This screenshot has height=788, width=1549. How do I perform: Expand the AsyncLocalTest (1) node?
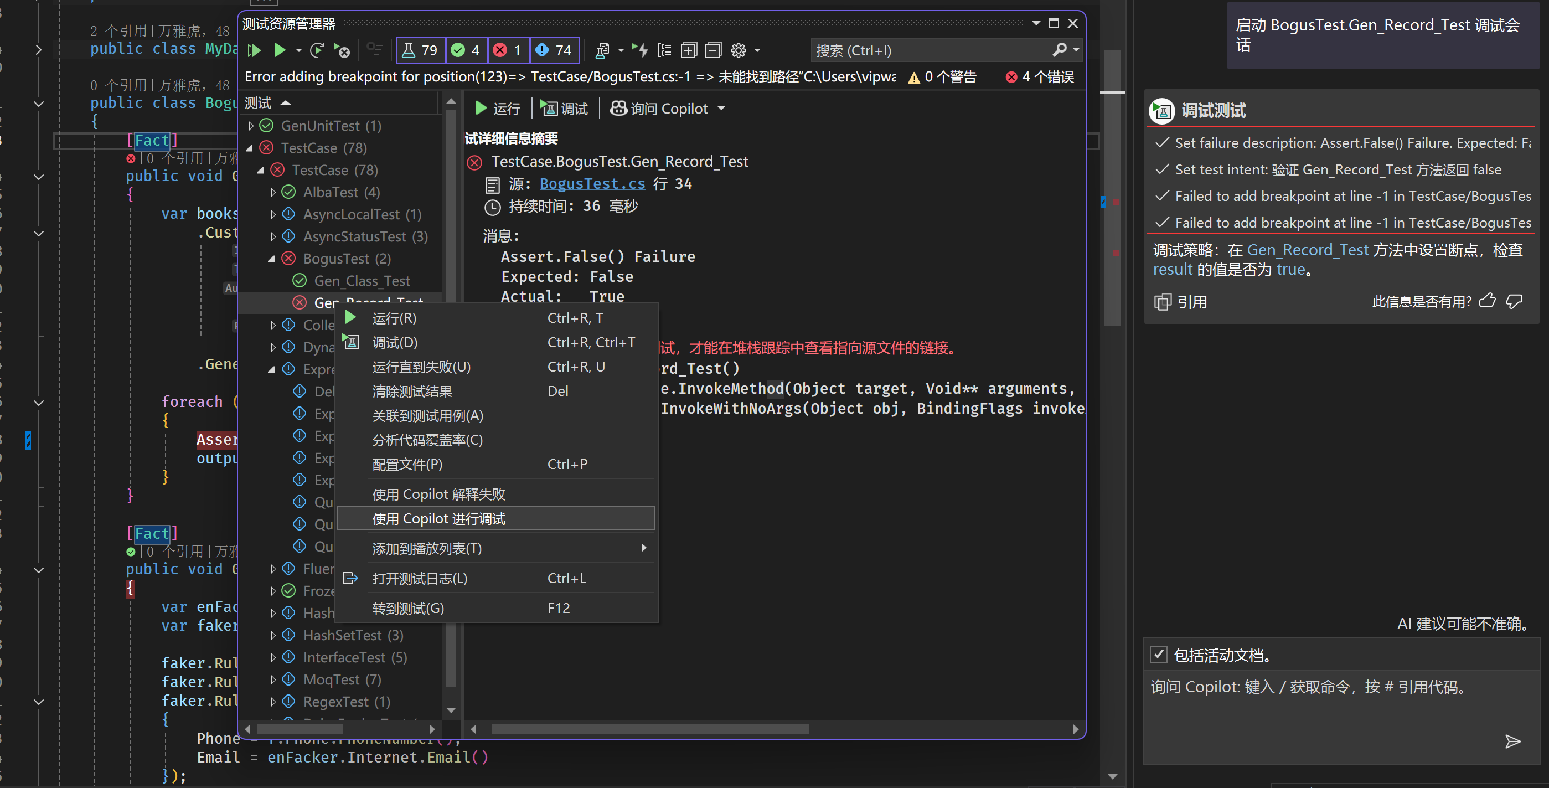[x=272, y=215]
